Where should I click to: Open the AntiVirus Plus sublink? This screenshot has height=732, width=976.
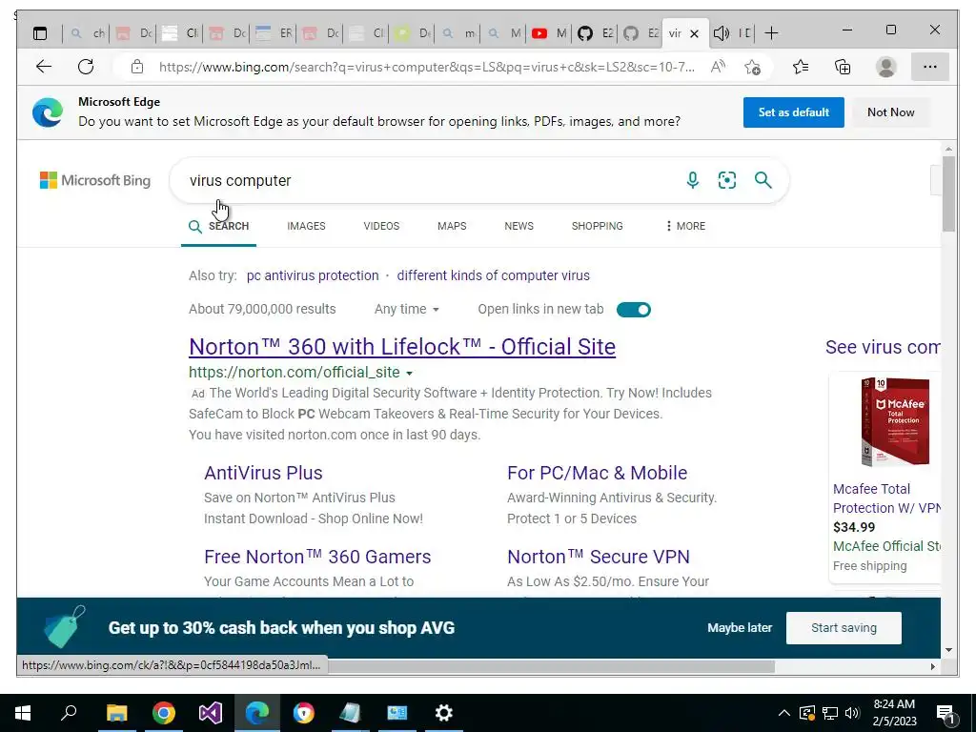tap(263, 473)
